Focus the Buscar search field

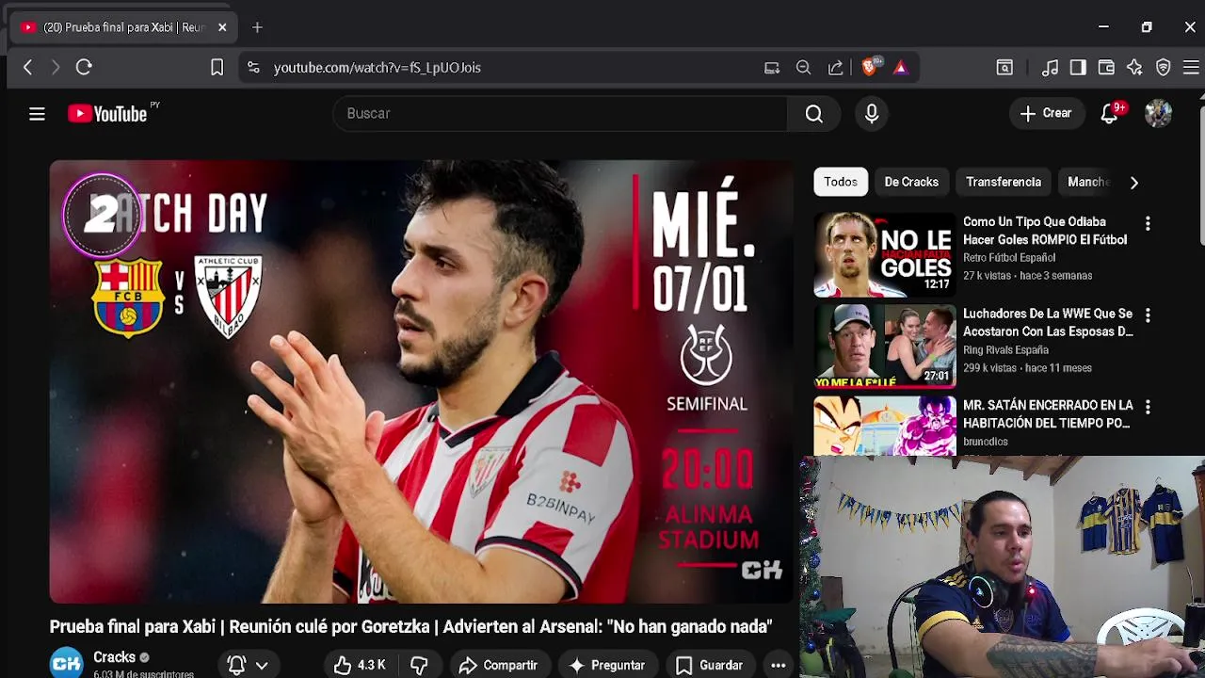click(560, 114)
